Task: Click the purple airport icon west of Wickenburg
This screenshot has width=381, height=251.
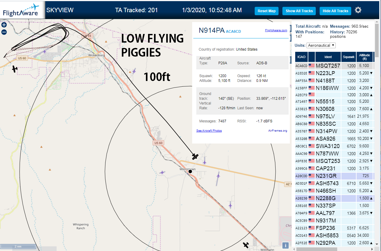Action: [x=45, y=52]
